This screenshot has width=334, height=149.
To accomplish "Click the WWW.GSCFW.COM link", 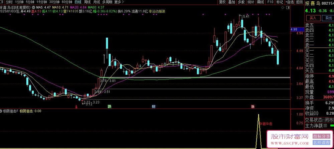I will [290, 143].
